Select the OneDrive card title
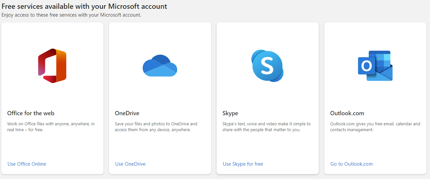 (x=127, y=113)
